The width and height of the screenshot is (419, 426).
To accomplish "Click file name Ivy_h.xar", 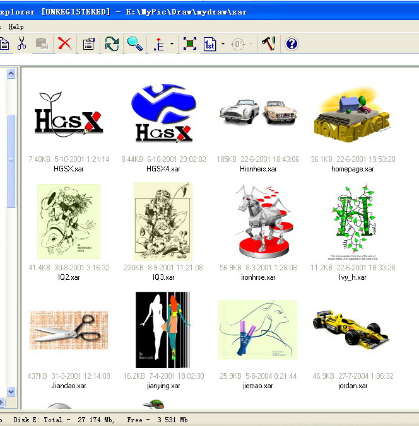I will [353, 277].
